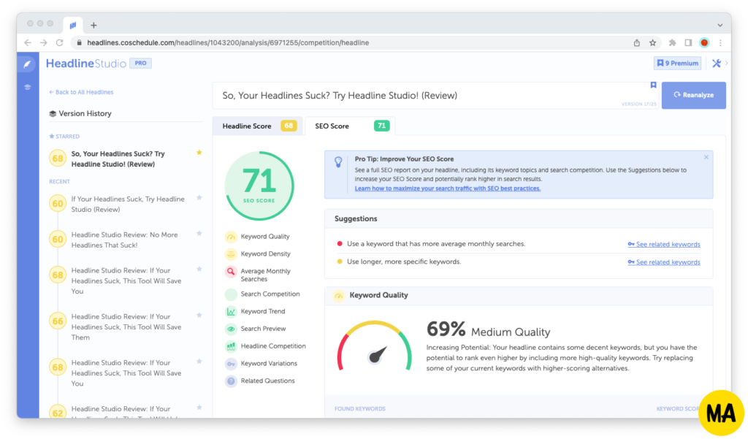
Task: Star 'No More Headlines That Suck!' version
Action: (x=199, y=233)
